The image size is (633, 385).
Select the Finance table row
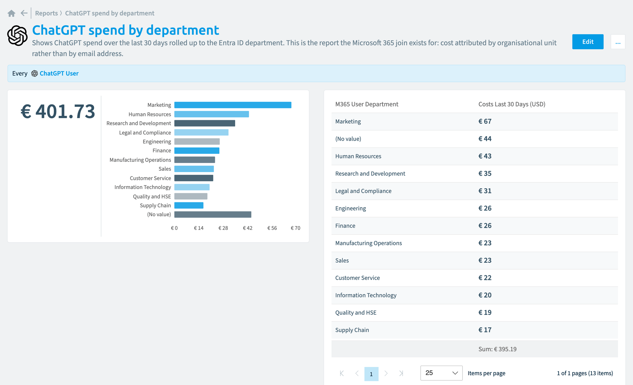pyautogui.click(x=474, y=226)
